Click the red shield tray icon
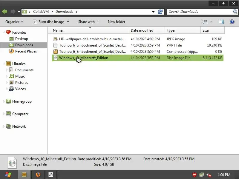The height and width of the screenshot is (179, 239). pyautogui.click(x=194, y=175)
